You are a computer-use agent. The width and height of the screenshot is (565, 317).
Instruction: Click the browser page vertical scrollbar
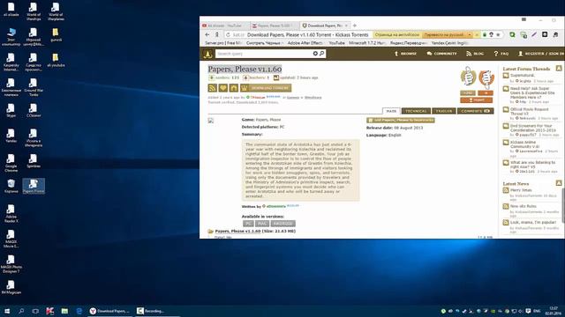563,205
